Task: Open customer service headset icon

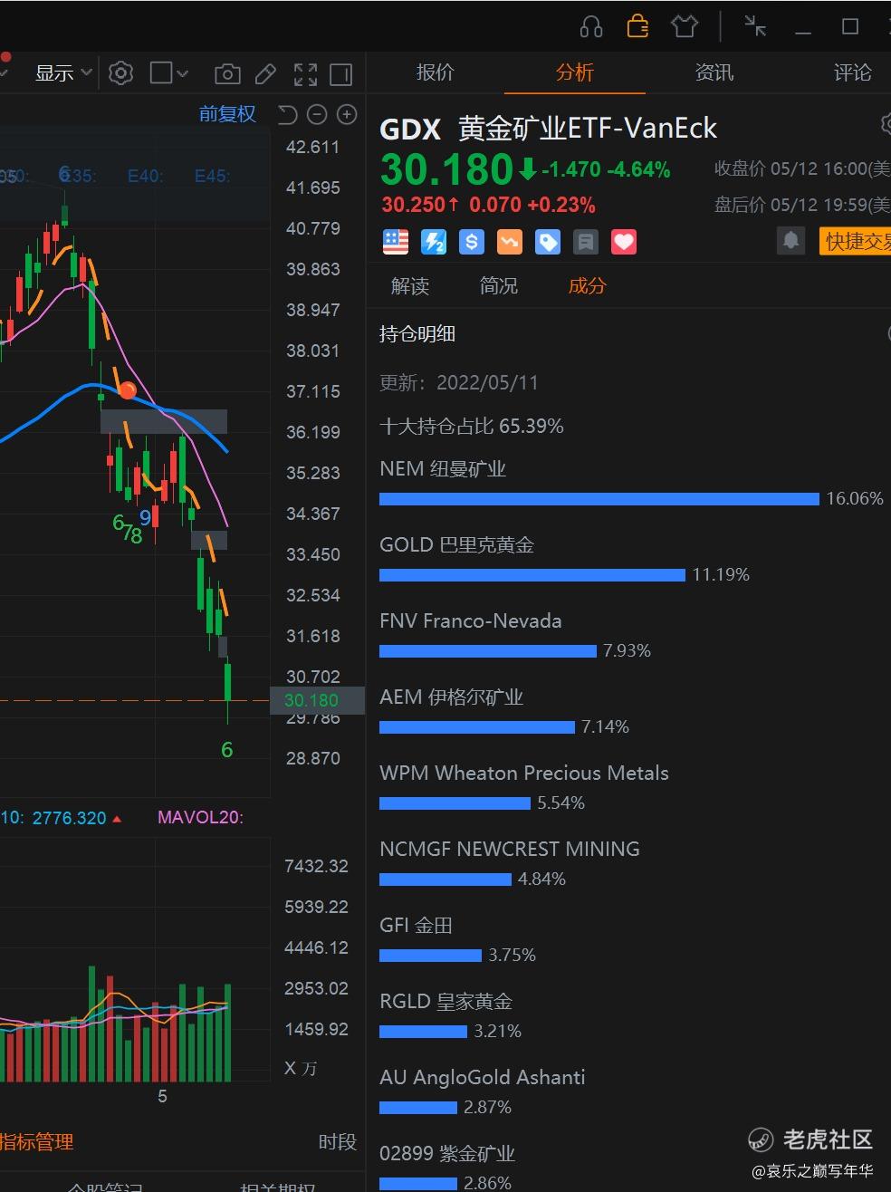Action: 591,27
